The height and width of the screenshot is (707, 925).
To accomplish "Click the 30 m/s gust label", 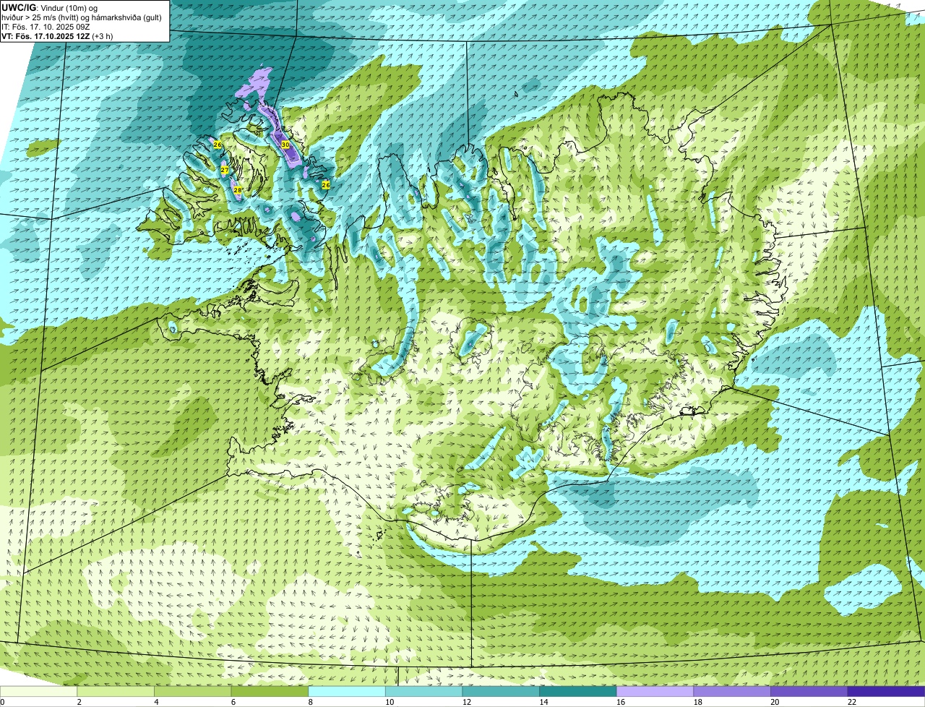I will tap(285, 145).
